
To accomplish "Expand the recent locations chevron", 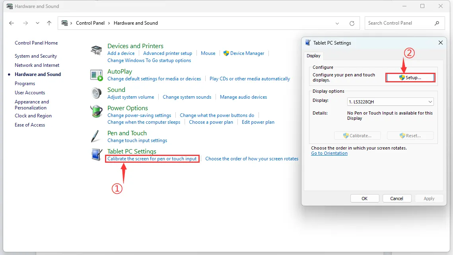I will pos(37,23).
